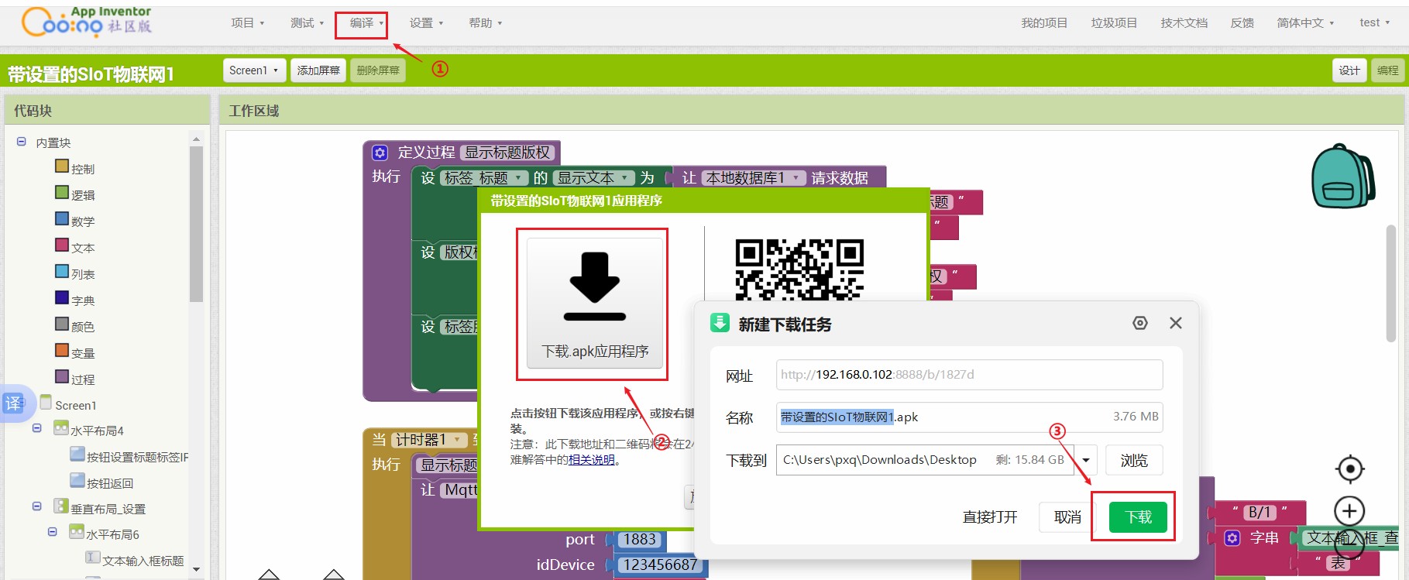Click the green 下载 button
This screenshot has width=1409, height=580.
tap(1138, 517)
